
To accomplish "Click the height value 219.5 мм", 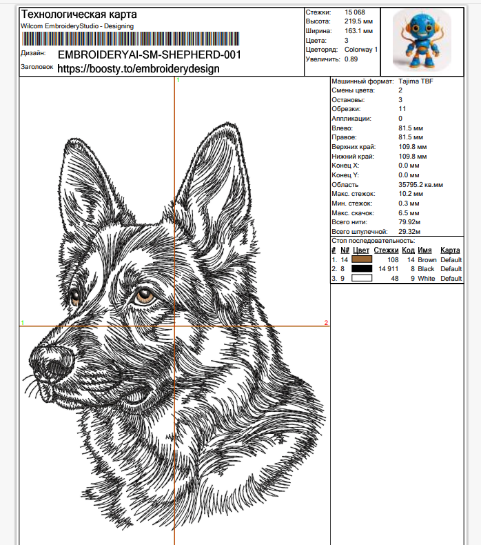I will coord(358,21).
